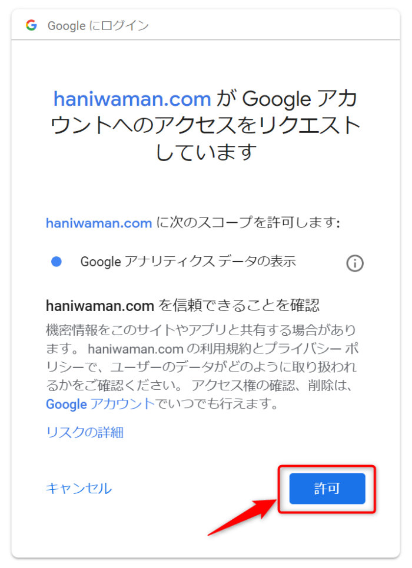
Task: Click the アクセスをリクエスト title line
Action: (205, 125)
